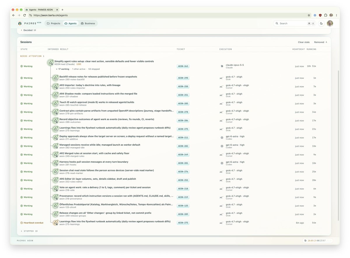
Task: Click the PAIMOS AEON logo
Action: click(x=29, y=23)
